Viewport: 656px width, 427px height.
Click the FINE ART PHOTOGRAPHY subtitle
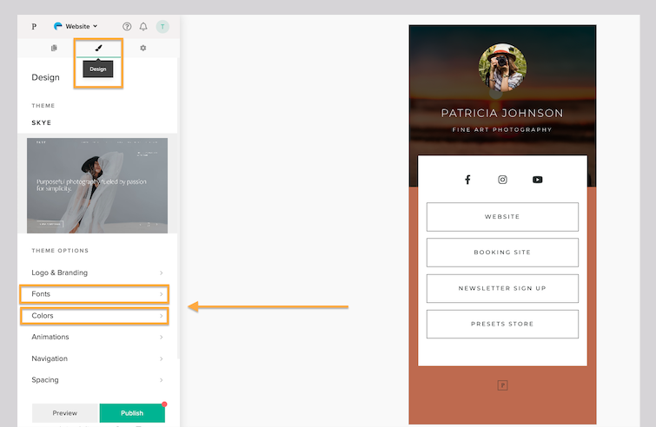coord(502,129)
